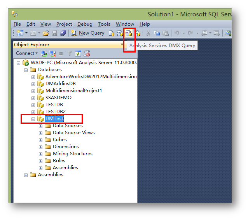Click the Save All icon
The image size is (248, 219).
click(63, 33)
